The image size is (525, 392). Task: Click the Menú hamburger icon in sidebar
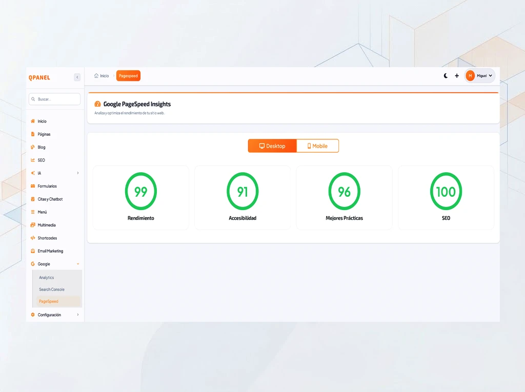(33, 212)
